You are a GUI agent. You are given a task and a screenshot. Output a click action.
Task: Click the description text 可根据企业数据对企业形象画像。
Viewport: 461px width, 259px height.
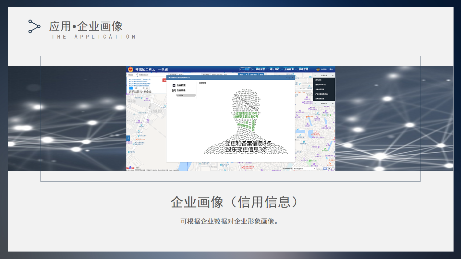click(230, 221)
